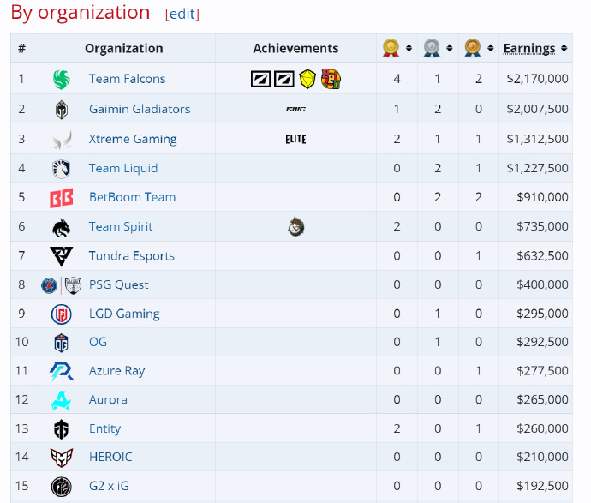The width and height of the screenshot is (591, 503).
Task: Click the Azure Ray logo icon
Action: coord(62,371)
